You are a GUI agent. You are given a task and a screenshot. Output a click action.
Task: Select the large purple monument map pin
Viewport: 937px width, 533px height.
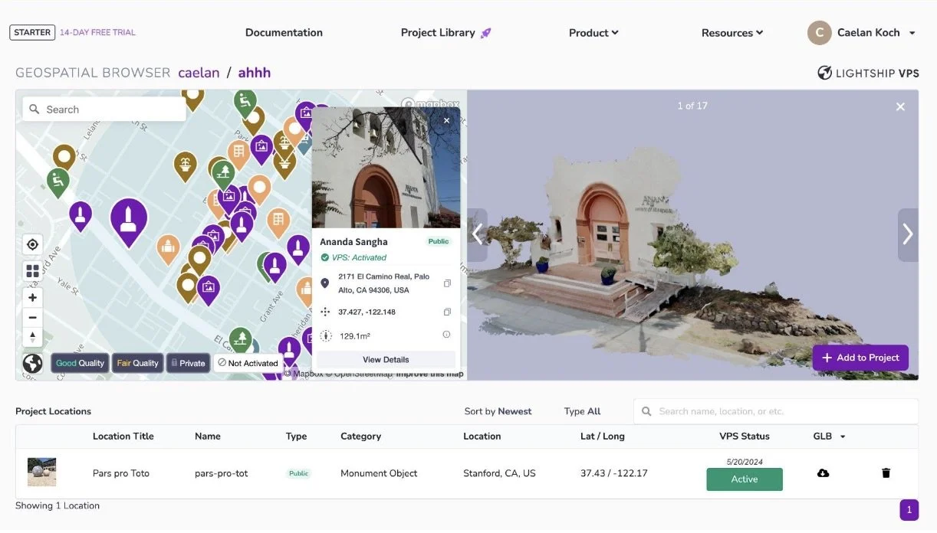coord(129,222)
